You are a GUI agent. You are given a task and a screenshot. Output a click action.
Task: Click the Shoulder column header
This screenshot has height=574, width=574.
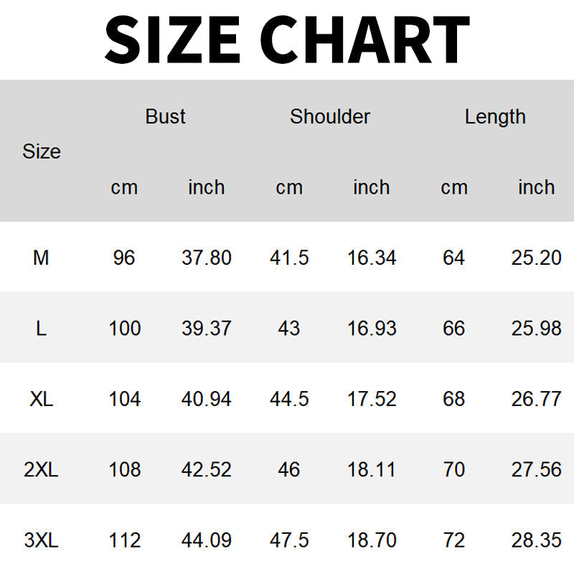pyautogui.click(x=330, y=116)
